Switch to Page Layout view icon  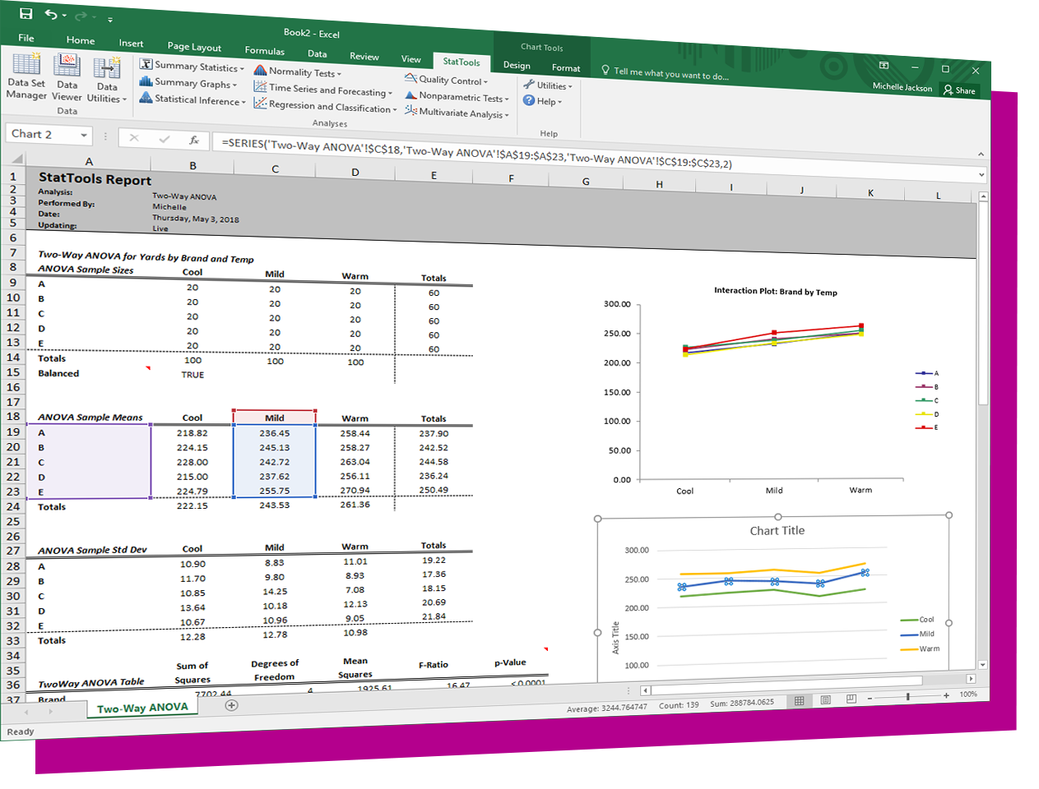[825, 700]
